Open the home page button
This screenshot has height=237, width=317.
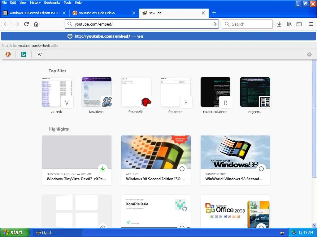[36, 24]
